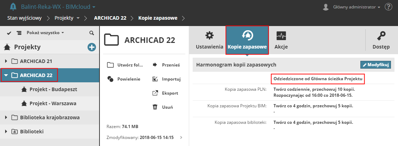The image size is (398, 146).
Task: Click the search magnifier icon
Action: tap(92, 33)
